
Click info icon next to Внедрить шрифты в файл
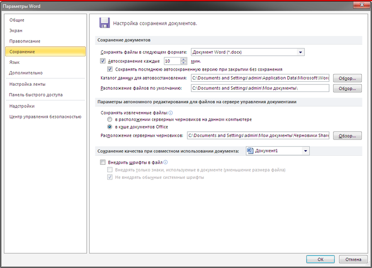click(165, 162)
